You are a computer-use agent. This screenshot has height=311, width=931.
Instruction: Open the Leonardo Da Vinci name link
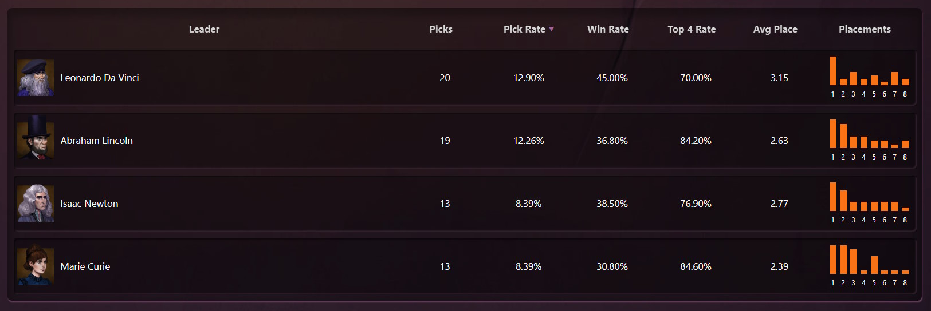tap(100, 78)
